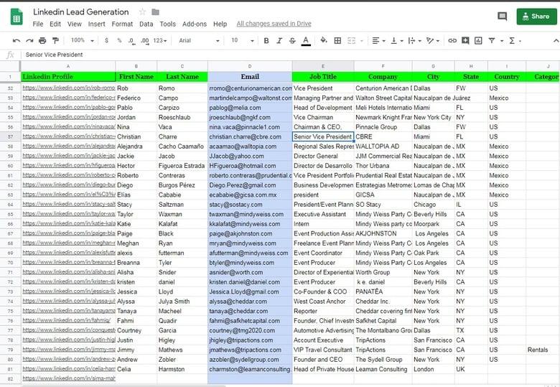This screenshot has width=560, height=387.
Task: Click the Insert chart icon
Action: tap(478, 41)
